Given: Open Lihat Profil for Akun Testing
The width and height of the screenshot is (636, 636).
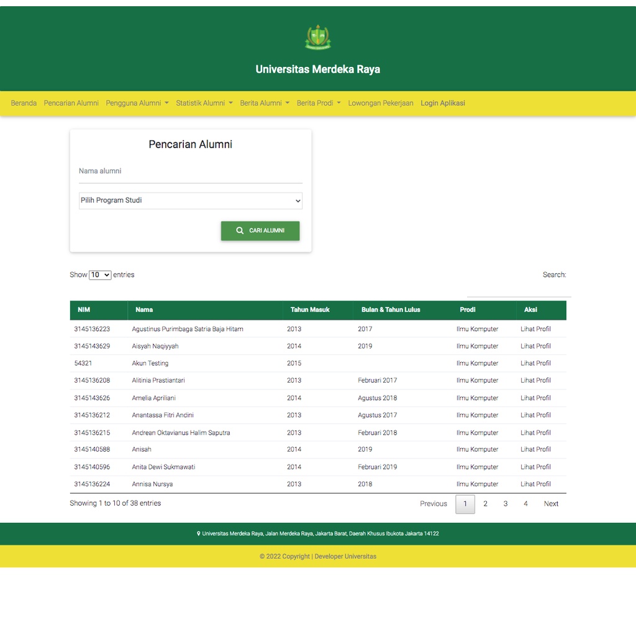Looking at the screenshot, I should (x=535, y=363).
